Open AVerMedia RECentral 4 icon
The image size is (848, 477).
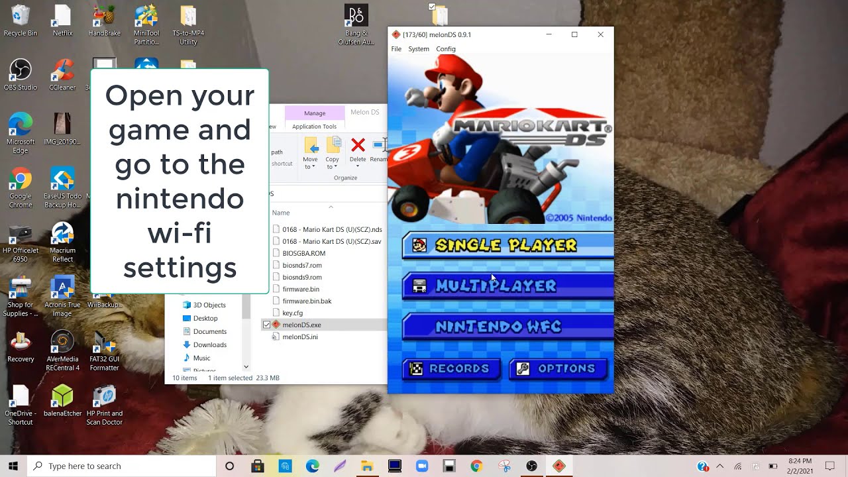point(62,351)
